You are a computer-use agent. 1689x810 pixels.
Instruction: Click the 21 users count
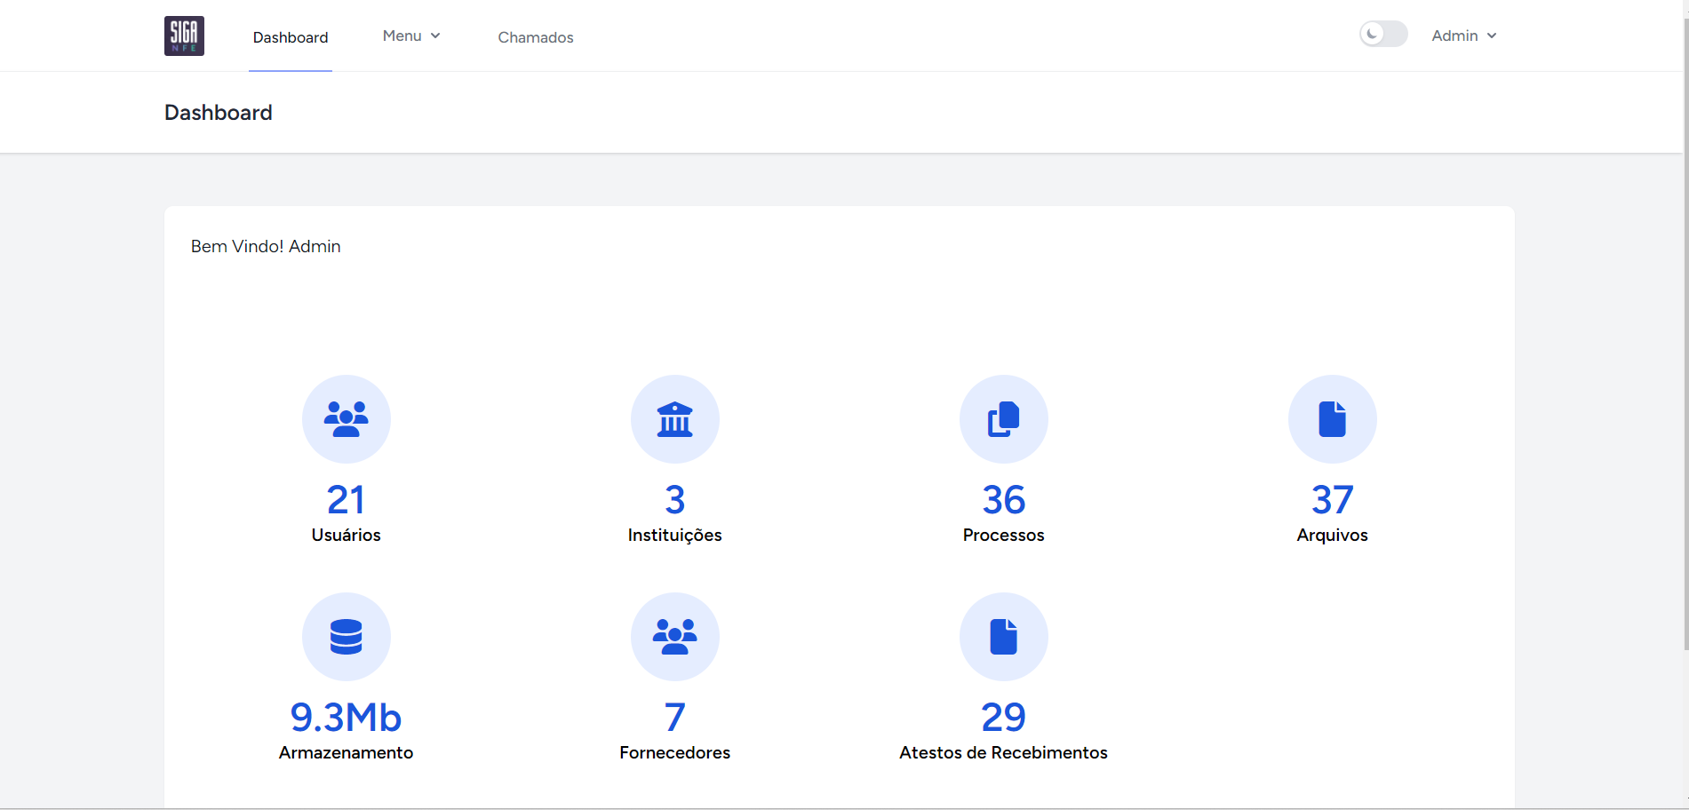point(347,500)
